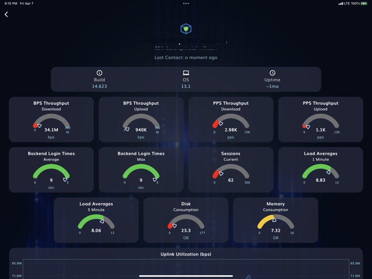Tap the sessions count 62
The image size is (372, 279).
coord(231,180)
